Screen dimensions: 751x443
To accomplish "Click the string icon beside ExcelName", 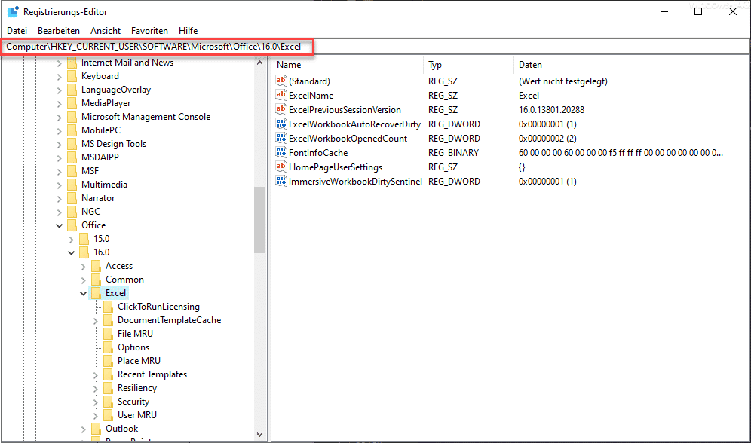I will click(281, 95).
